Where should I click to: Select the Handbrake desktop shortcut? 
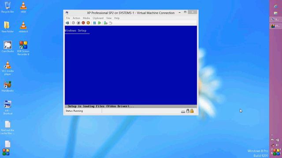[x=7, y=86]
